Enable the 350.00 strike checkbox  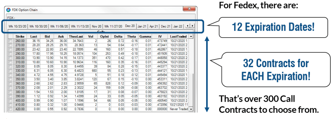point(10,79)
